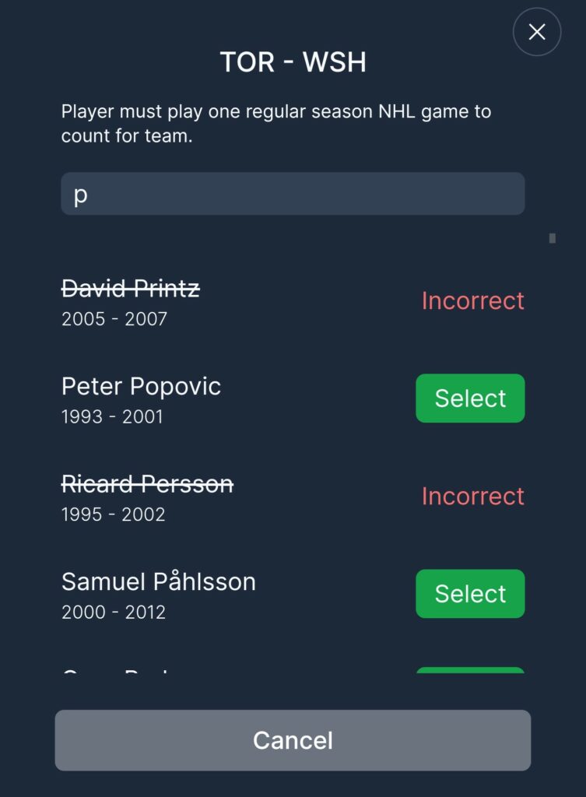Click the crossed-out Ricard Persson name
The height and width of the screenshot is (797, 586).
(x=147, y=484)
